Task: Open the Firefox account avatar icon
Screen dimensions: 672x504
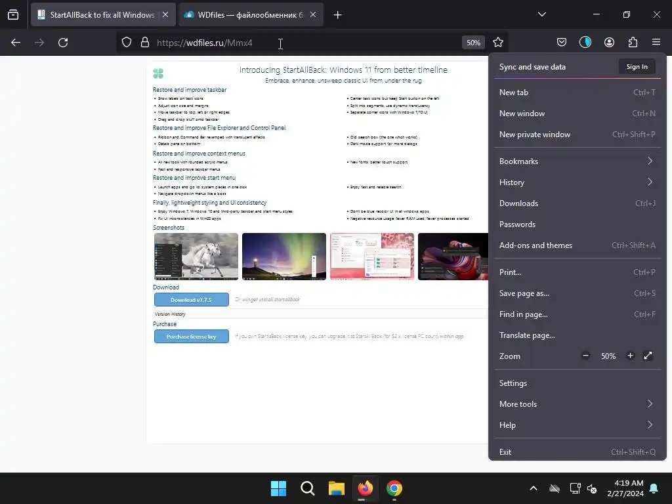Action: coord(609,42)
